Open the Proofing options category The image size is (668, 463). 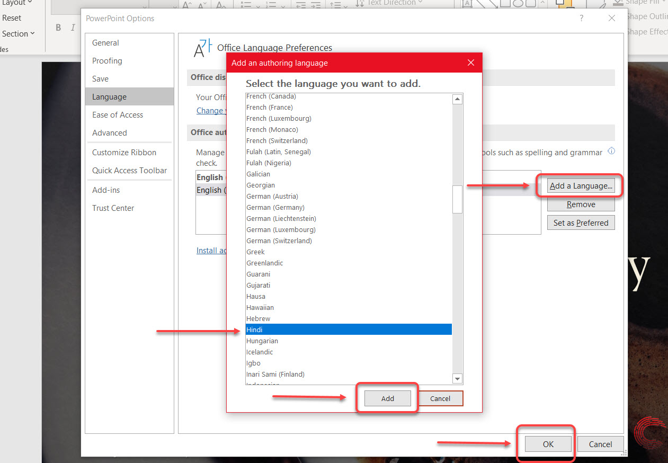pyautogui.click(x=129, y=61)
